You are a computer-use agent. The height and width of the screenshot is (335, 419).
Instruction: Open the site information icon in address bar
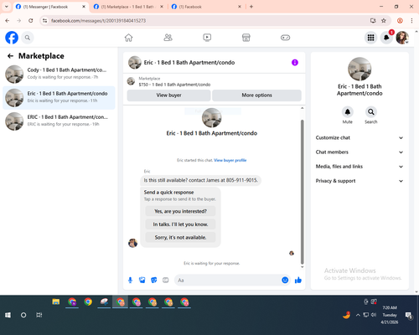coord(44,21)
